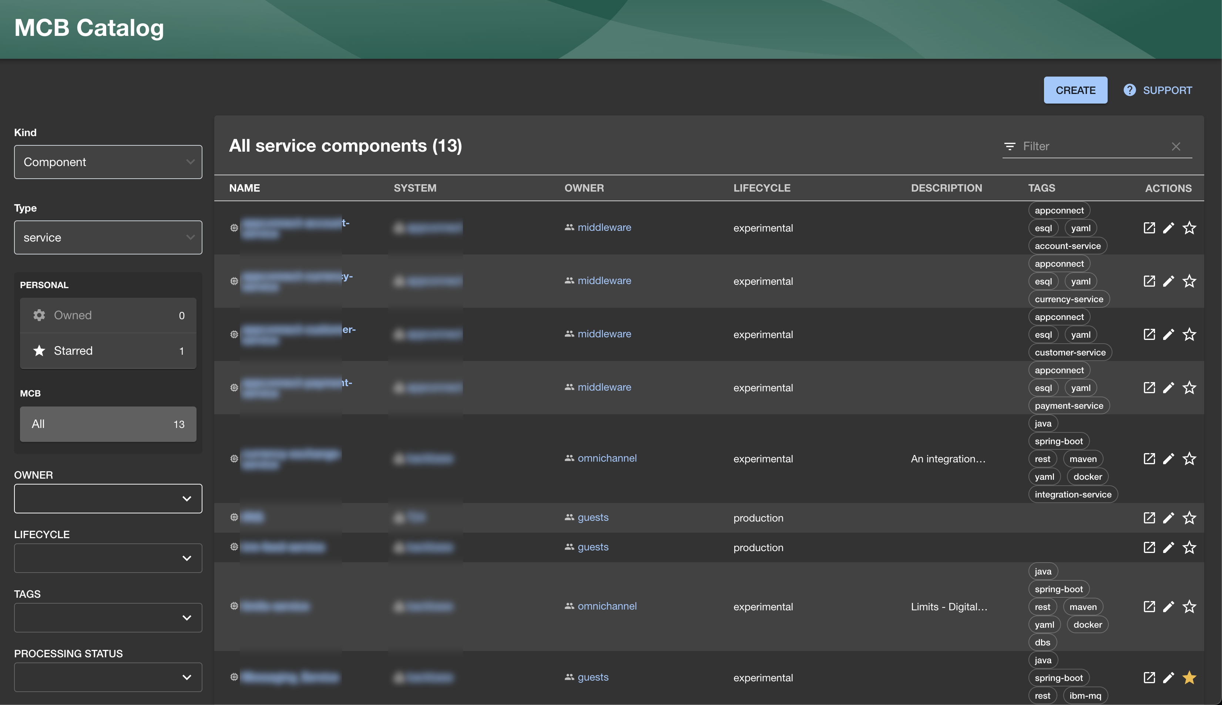This screenshot has height=705, width=1222.
Task: Unstar the yellow-starred Messaging Service row
Action: tap(1189, 677)
